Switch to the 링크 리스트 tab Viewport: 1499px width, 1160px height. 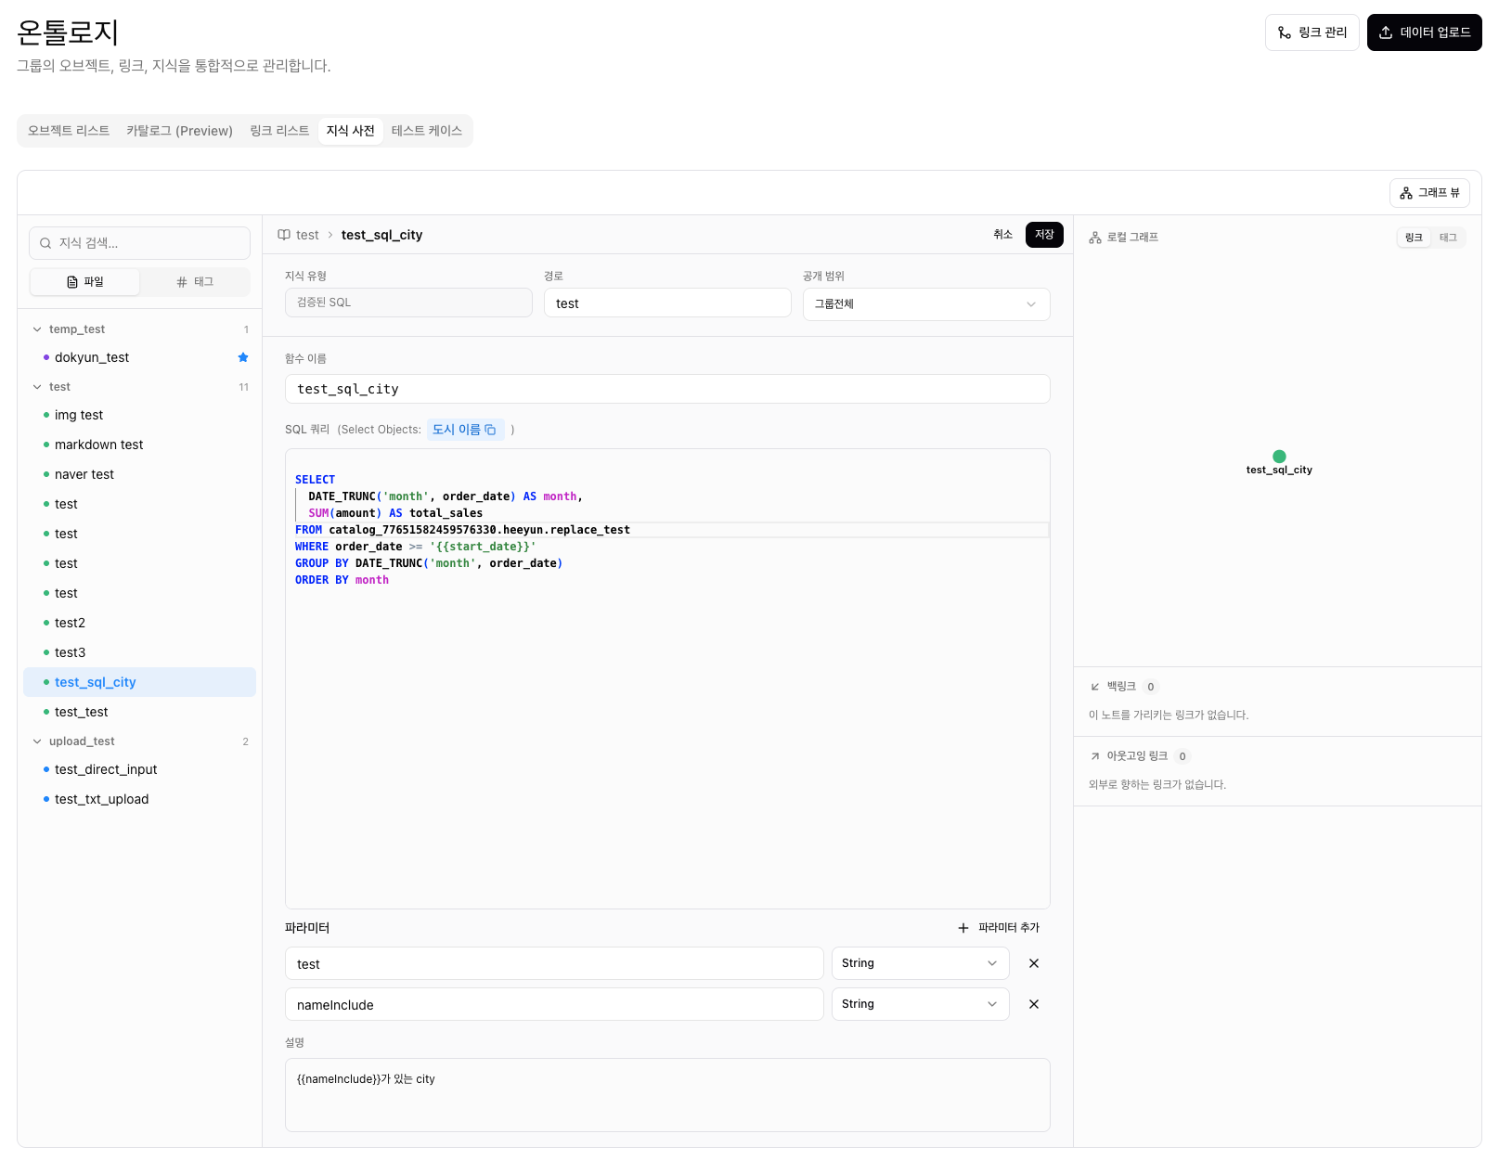[x=279, y=131]
